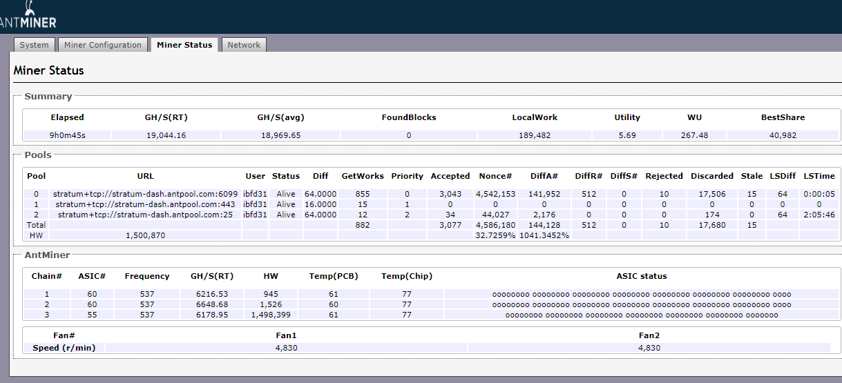Screen dimensions: 842x383
Task: Click the Elapsed time value 9h0m45s
Action: (67, 135)
